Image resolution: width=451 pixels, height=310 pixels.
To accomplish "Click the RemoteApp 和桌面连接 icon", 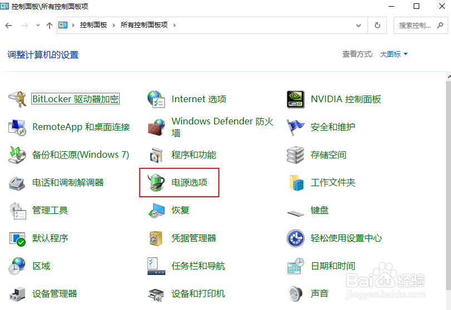I will [17, 127].
